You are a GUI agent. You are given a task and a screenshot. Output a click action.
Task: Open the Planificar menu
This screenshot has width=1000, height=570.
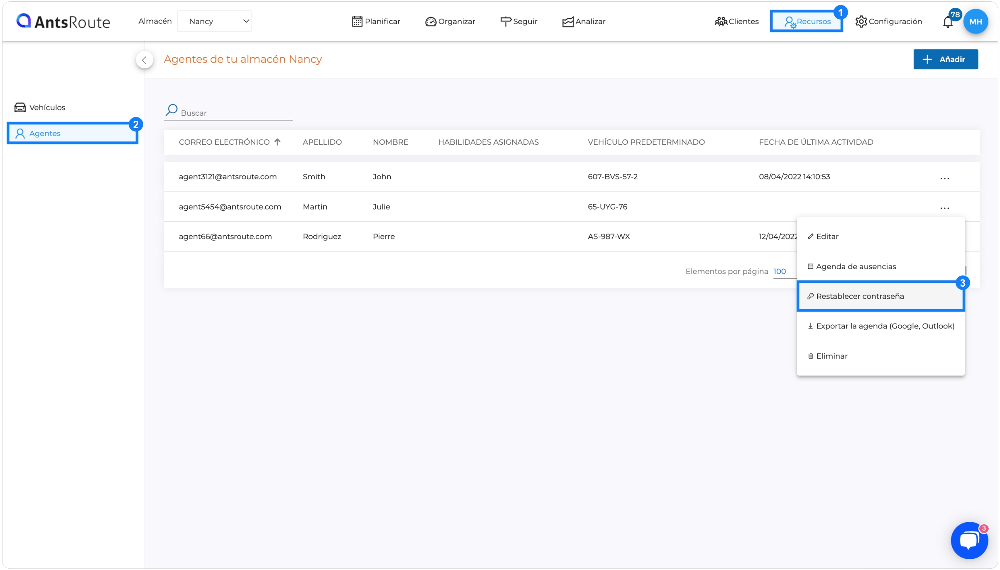(x=376, y=21)
